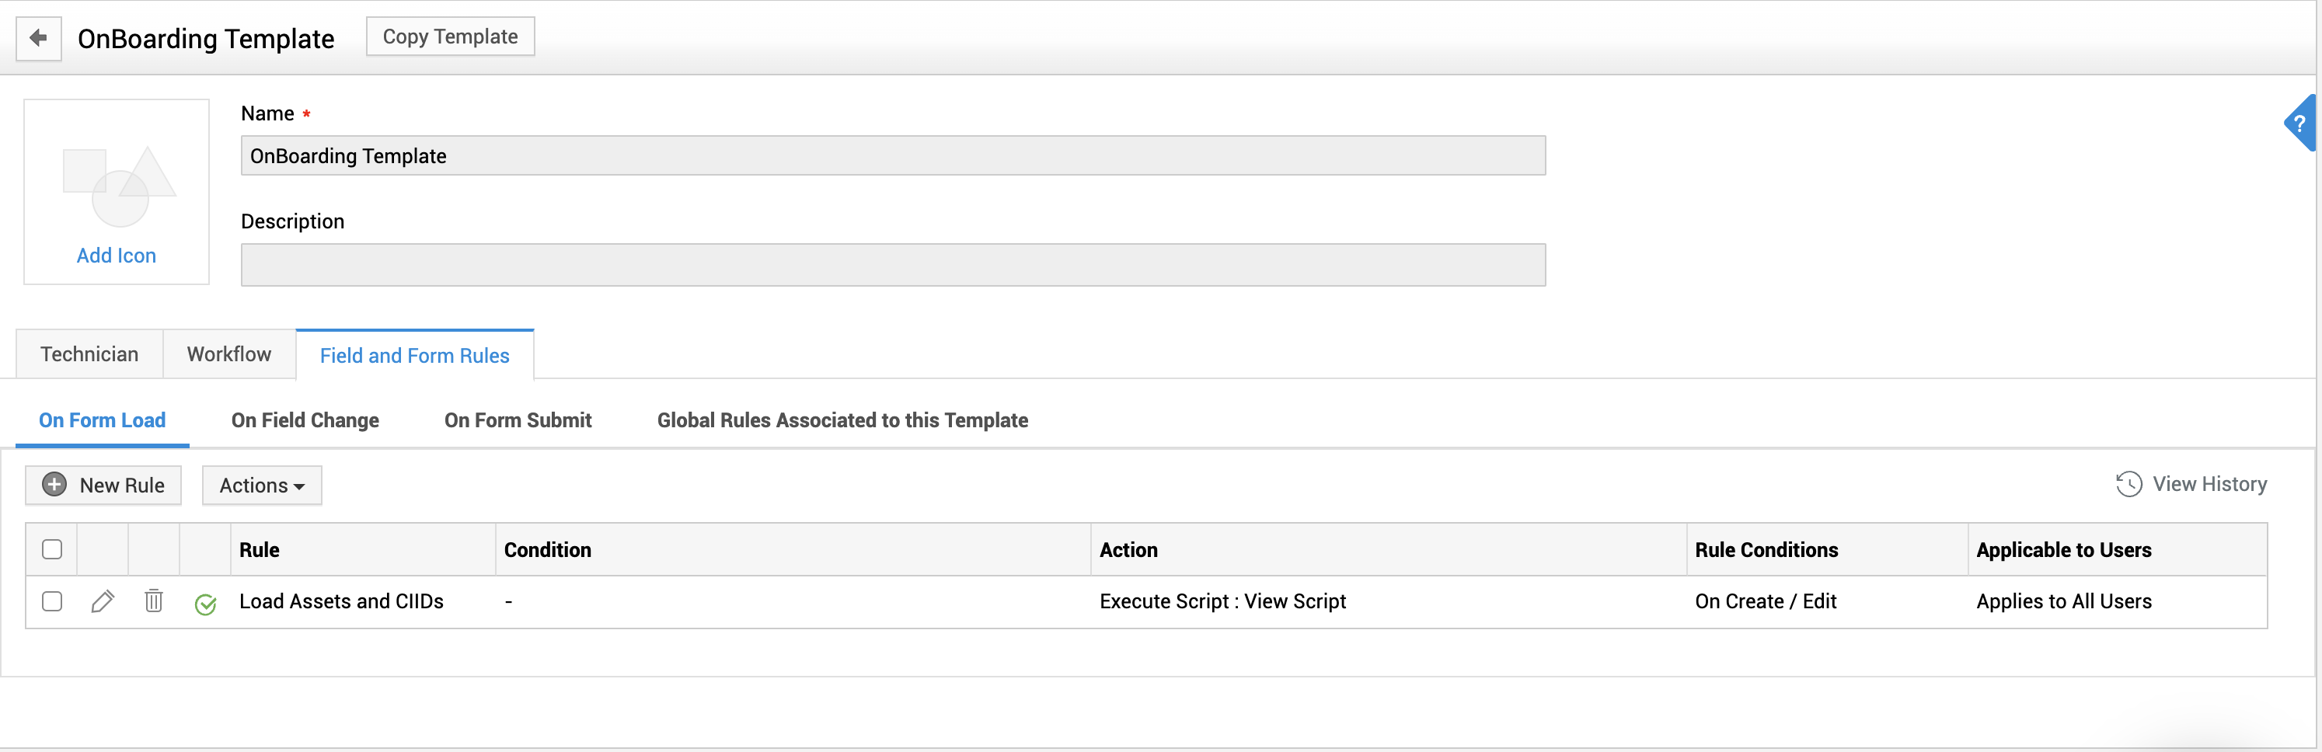Open the Actions dropdown menu
The height and width of the screenshot is (752, 2322).
point(261,486)
